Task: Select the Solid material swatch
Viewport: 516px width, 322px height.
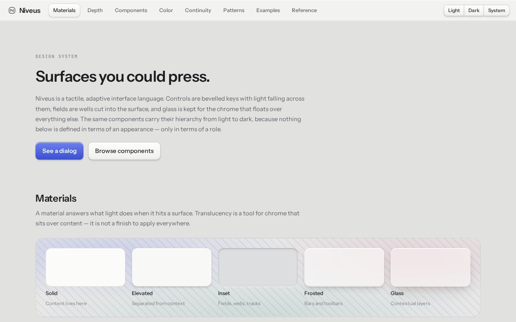Action: tap(85, 267)
